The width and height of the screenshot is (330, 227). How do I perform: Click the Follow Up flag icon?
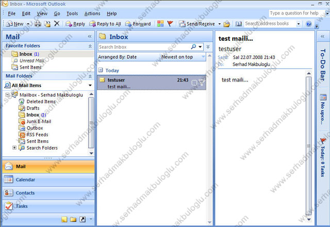[170, 24]
